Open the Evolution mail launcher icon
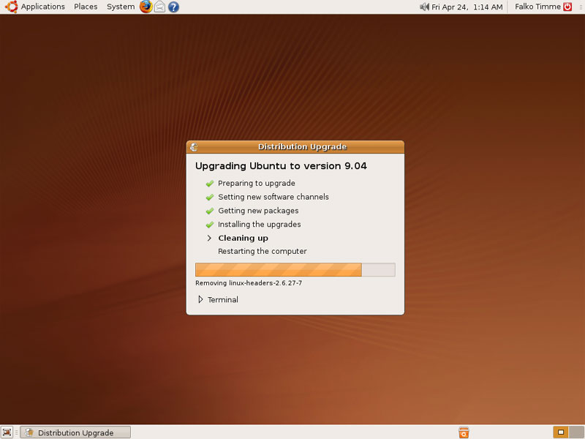The width and height of the screenshot is (585, 439). point(159,7)
